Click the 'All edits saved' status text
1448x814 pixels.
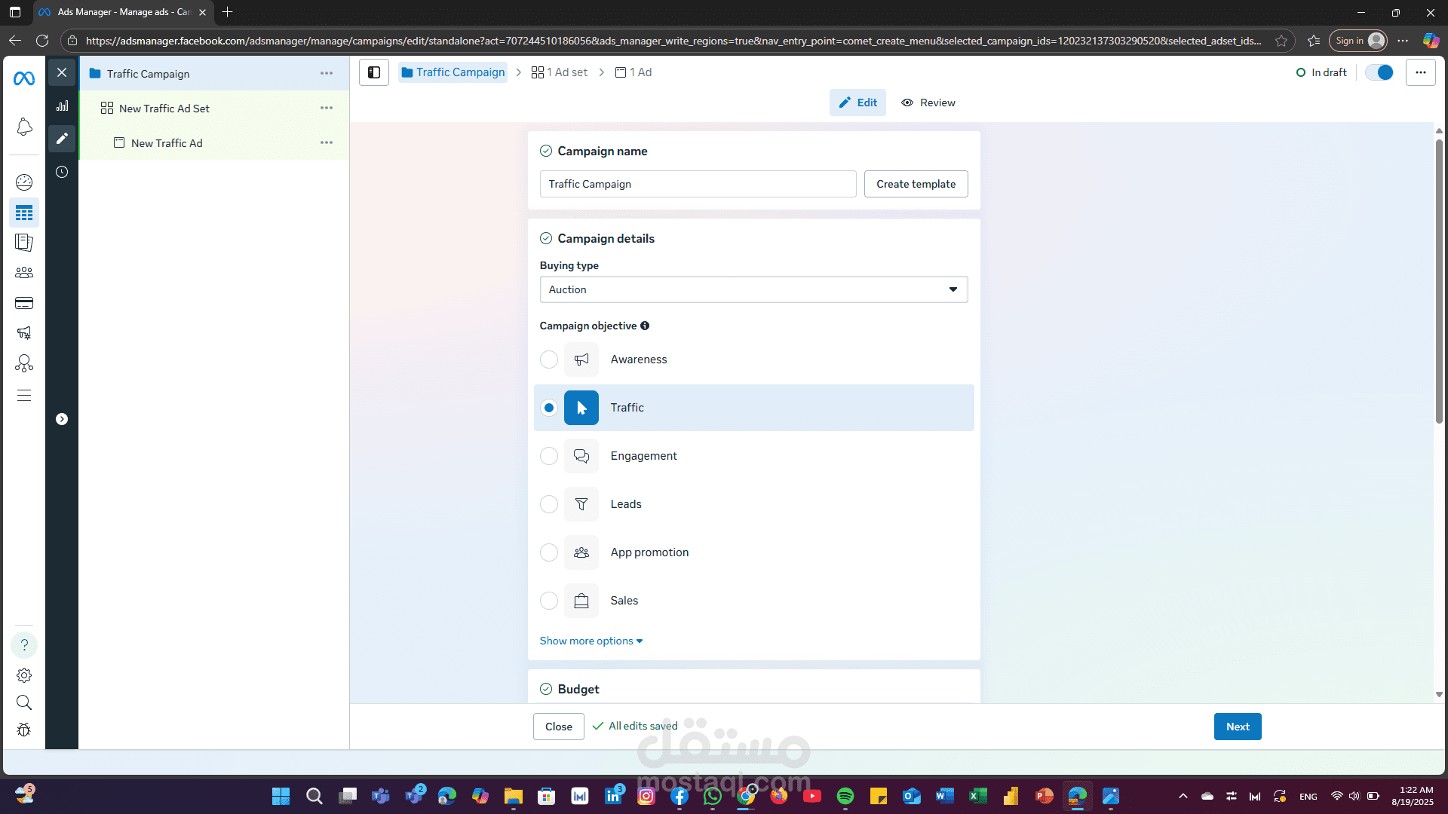[x=643, y=726]
